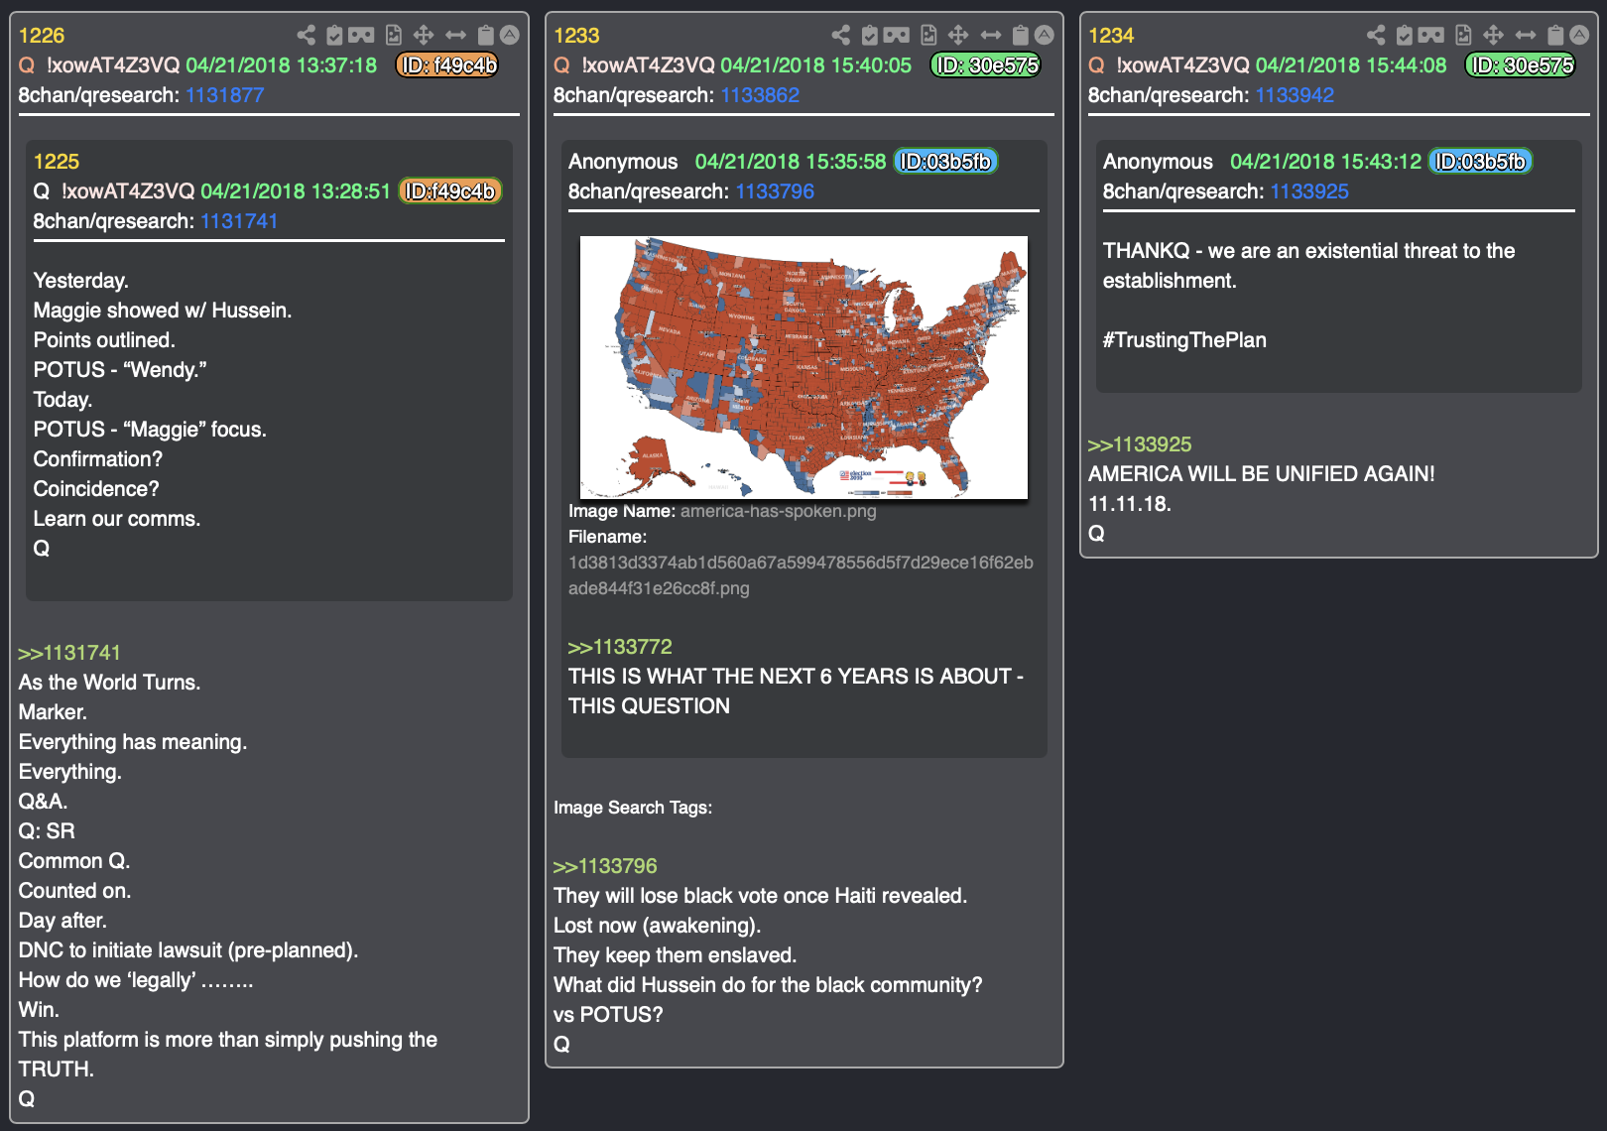Click the plain clipboard icon on post 1233
Viewport: 1607px width, 1131px height.
click(1021, 36)
